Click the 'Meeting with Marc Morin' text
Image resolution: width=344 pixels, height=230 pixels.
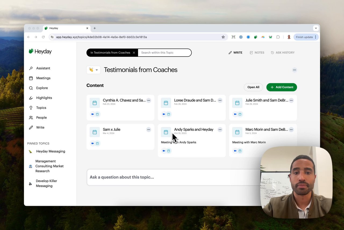pos(249,142)
